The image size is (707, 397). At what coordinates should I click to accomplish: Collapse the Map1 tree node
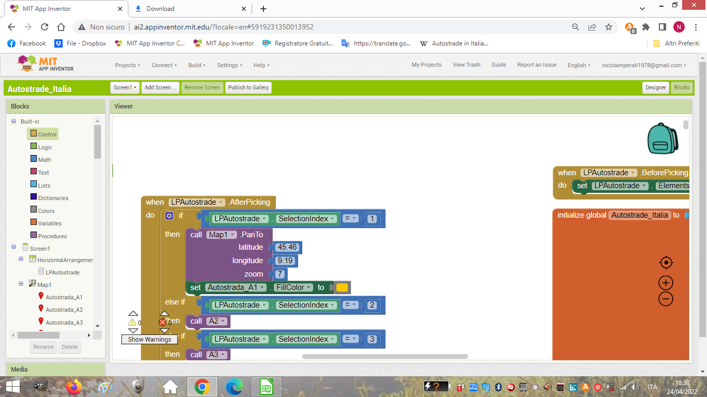[21, 283]
